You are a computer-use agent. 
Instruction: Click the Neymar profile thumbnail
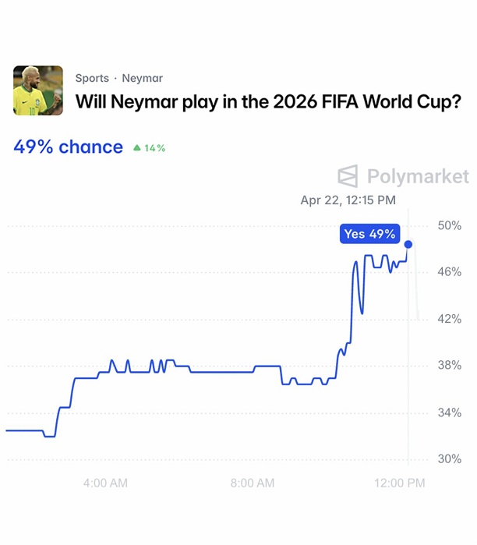[x=38, y=90]
